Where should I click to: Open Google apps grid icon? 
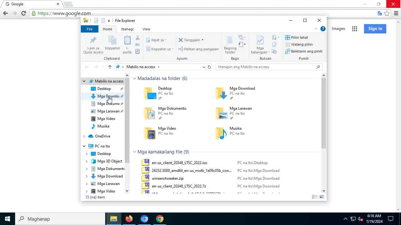[x=355, y=29]
